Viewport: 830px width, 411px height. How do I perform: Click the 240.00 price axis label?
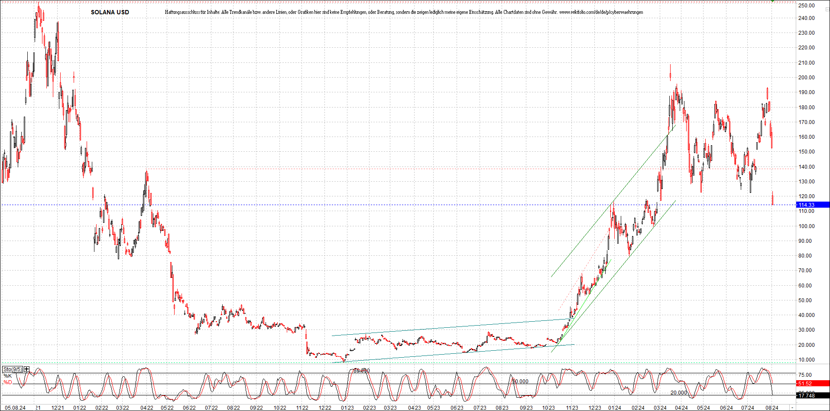pos(807,18)
